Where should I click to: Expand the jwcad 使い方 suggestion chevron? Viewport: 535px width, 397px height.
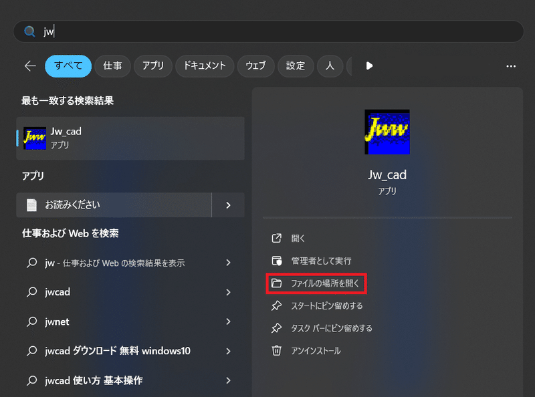[x=228, y=380]
